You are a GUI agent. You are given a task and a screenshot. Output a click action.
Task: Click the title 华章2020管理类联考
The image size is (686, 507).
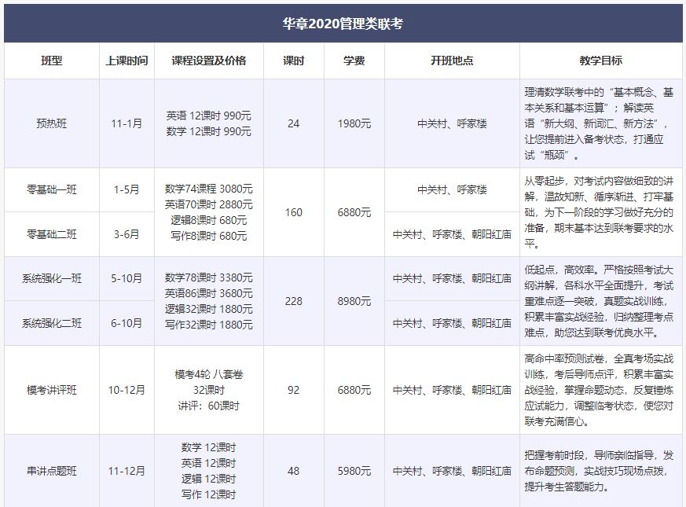pyautogui.click(x=343, y=24)
